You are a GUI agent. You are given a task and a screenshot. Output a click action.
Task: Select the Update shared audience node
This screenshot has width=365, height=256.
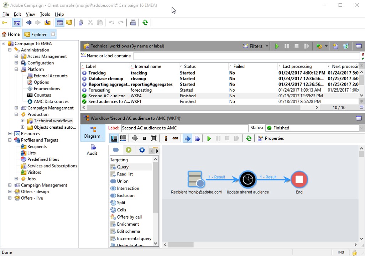[248, 179]
